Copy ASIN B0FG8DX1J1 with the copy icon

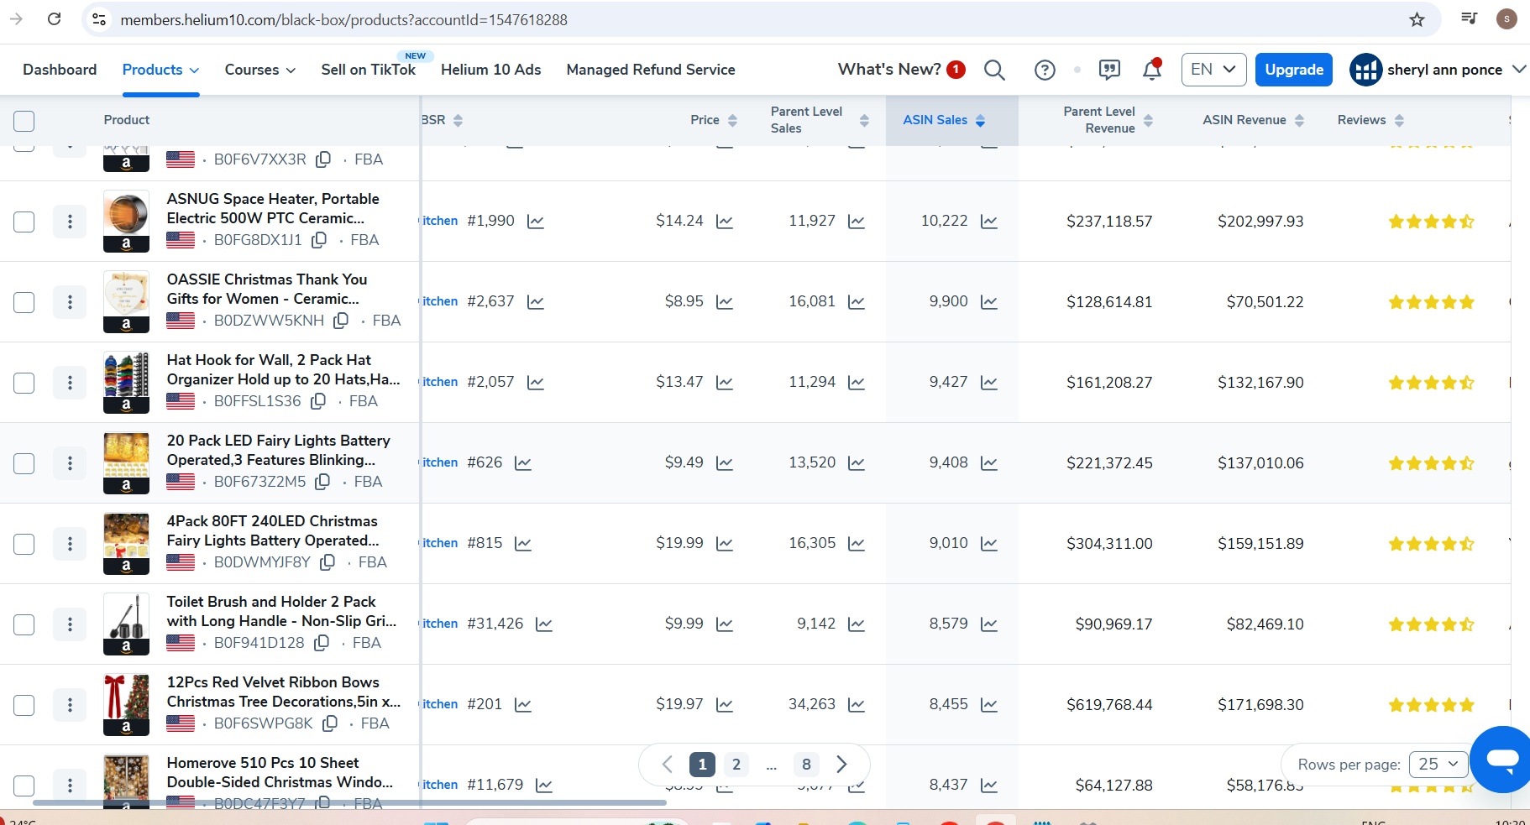[319, 240]
